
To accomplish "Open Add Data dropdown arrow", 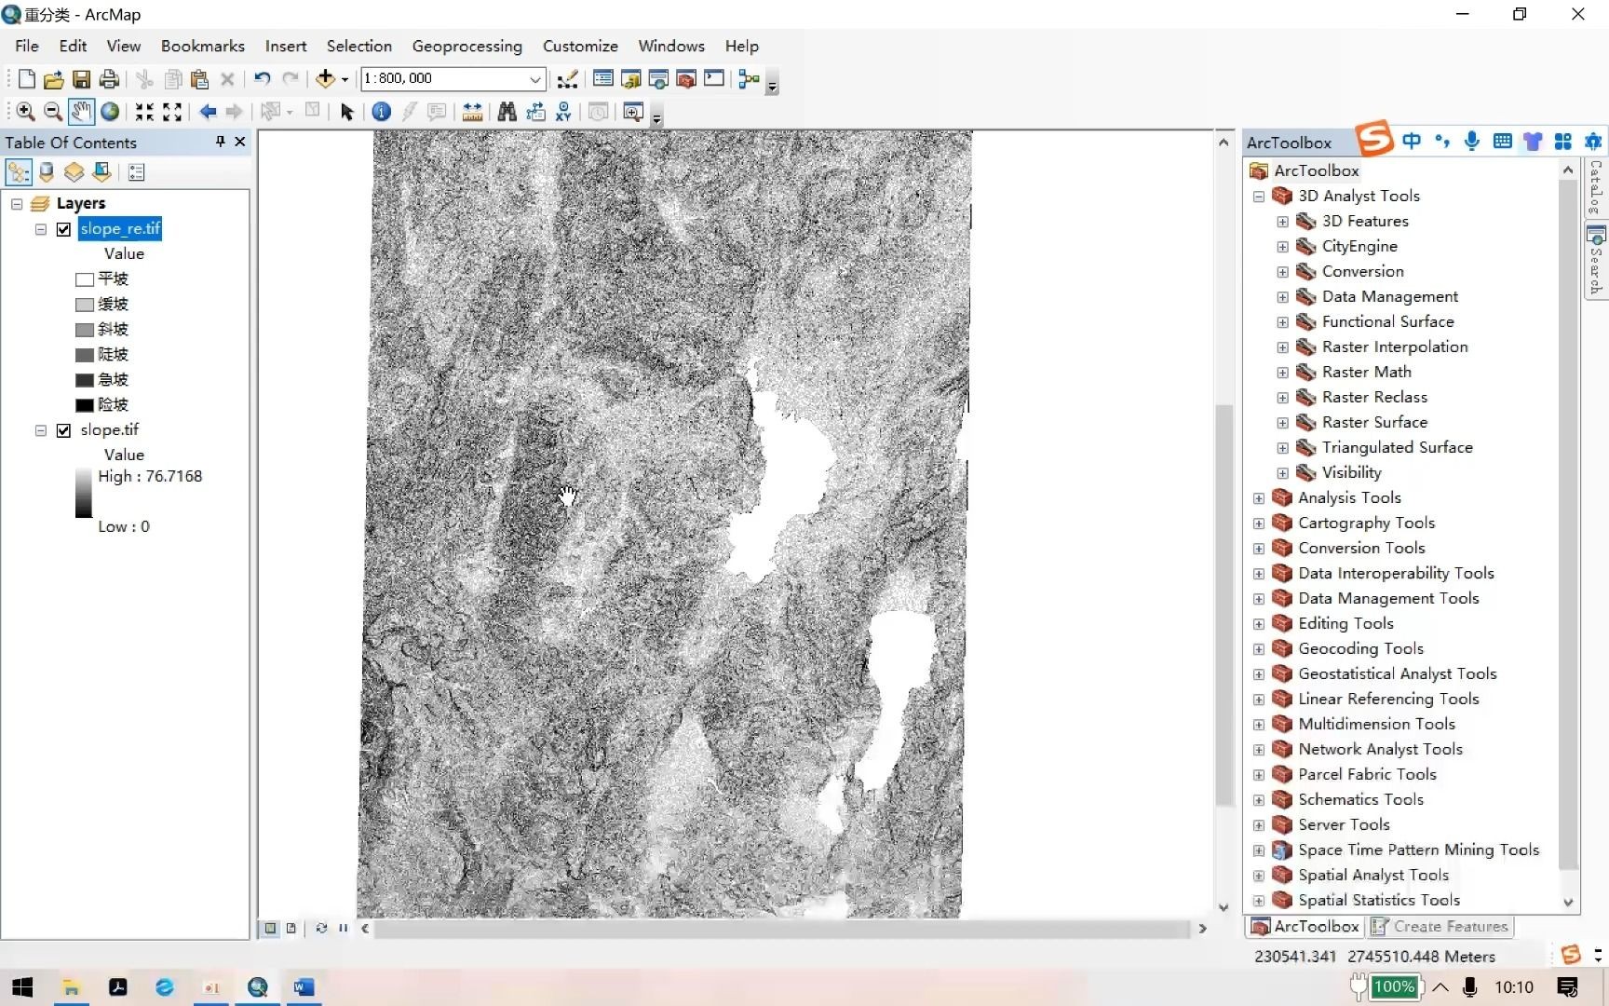I will pos(345,79).
